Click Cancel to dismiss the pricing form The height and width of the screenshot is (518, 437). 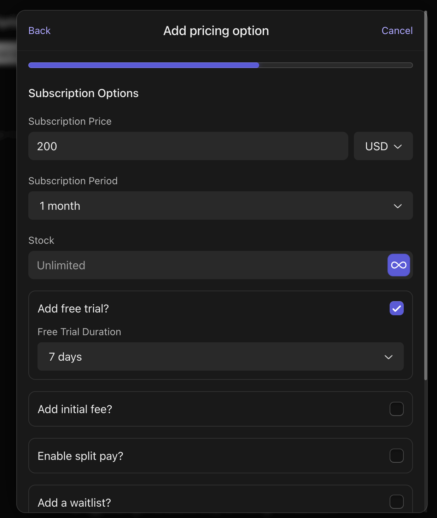397,30
